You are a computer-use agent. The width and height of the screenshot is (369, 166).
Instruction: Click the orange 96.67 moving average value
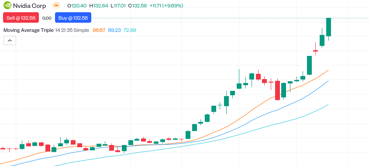[x=99, y=30]
